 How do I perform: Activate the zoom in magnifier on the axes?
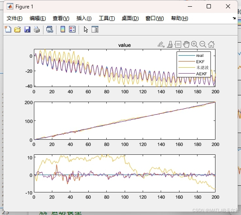(195, 44)
